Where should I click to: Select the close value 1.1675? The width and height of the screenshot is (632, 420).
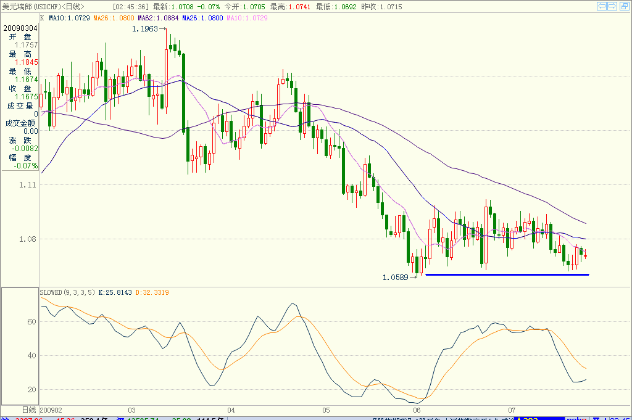pyautogui.click(x=26, y=97)
